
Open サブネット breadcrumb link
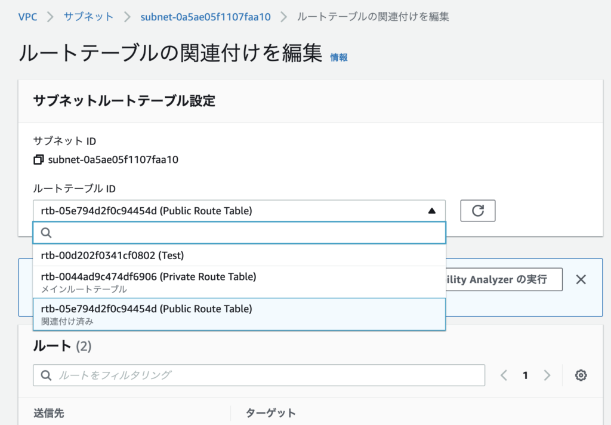[x=88, y=17]
